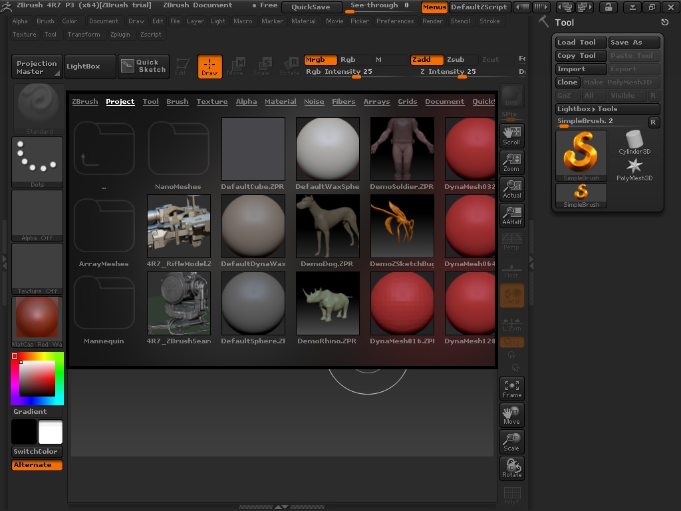The height and width of the screenshot is (511, 681).
Task: Open the Preferences menu
Action: (395, 21)
